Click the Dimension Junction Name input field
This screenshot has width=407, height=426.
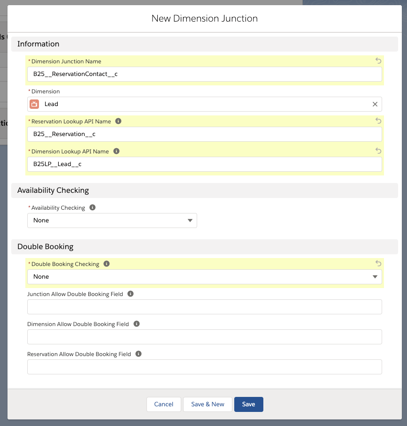(204, 74)
